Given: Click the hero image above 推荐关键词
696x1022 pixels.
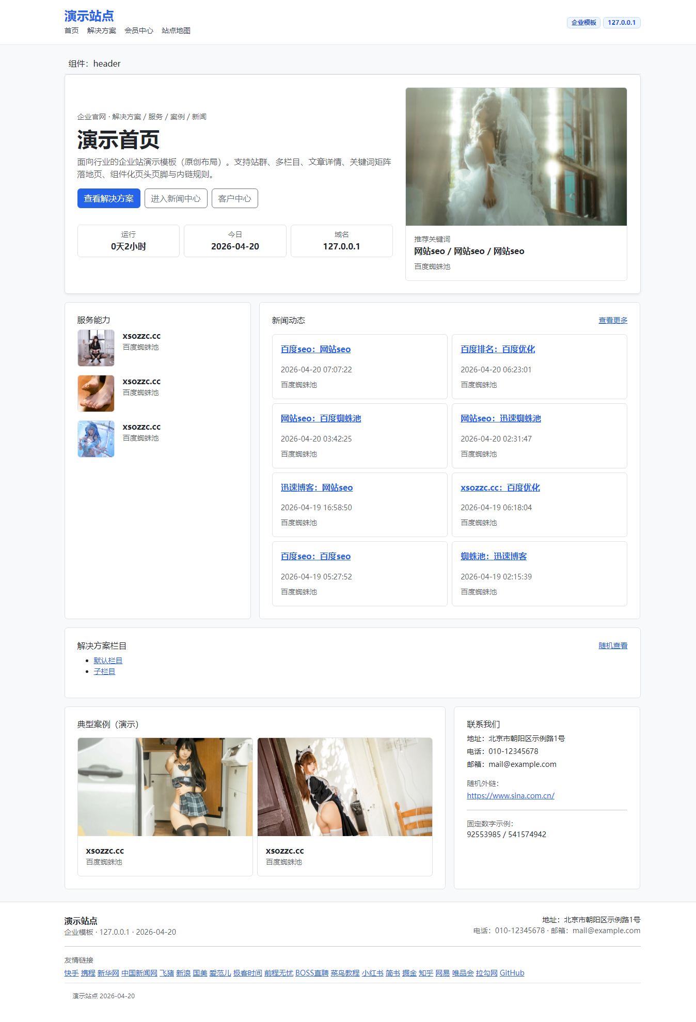Looking at the screenshot, I should pos(516,156).
